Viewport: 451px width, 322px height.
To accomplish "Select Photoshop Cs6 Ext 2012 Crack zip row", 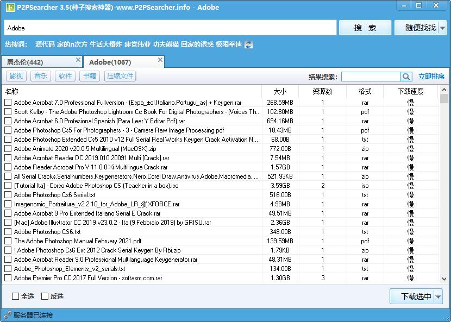I will [x=220, y=250].
